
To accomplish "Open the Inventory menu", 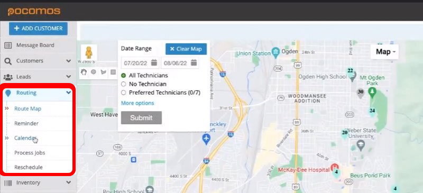I will click(28, 182).
